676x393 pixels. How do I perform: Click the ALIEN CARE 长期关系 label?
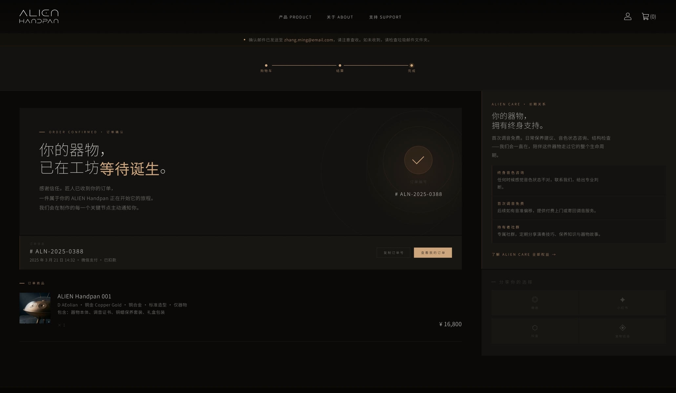coord(519,104)
